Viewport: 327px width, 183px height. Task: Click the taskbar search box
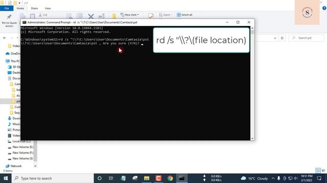[x=53, y=178]
